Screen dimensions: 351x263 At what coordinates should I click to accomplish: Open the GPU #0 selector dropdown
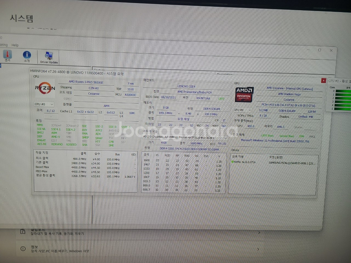coord(243,110)
